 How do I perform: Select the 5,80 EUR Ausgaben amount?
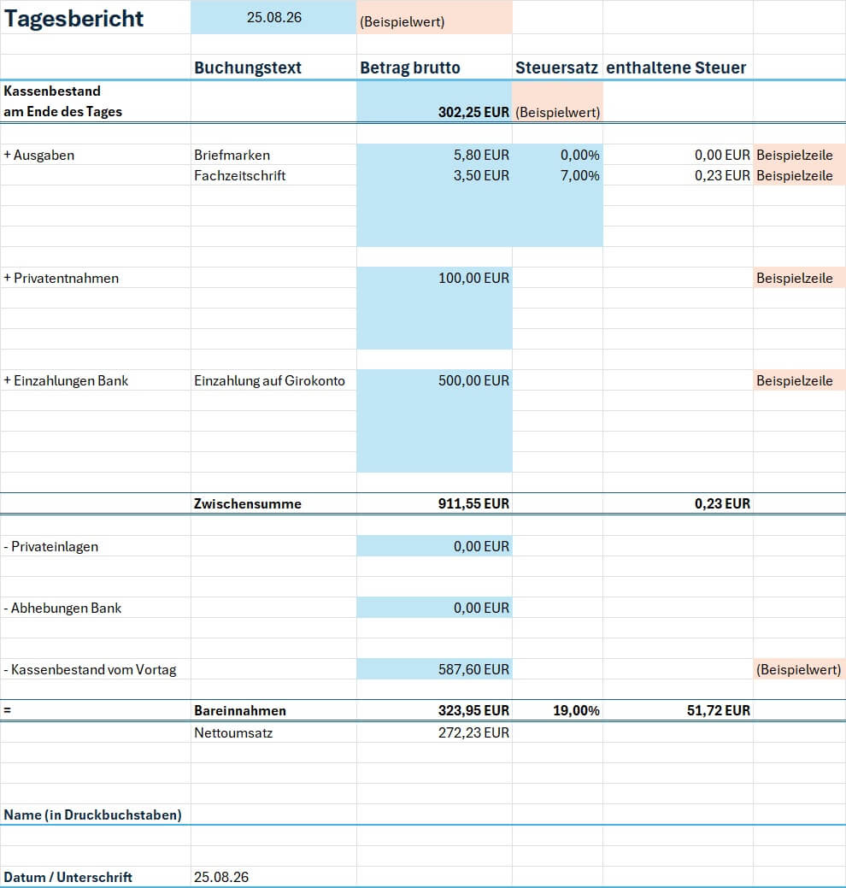(434, 155)
